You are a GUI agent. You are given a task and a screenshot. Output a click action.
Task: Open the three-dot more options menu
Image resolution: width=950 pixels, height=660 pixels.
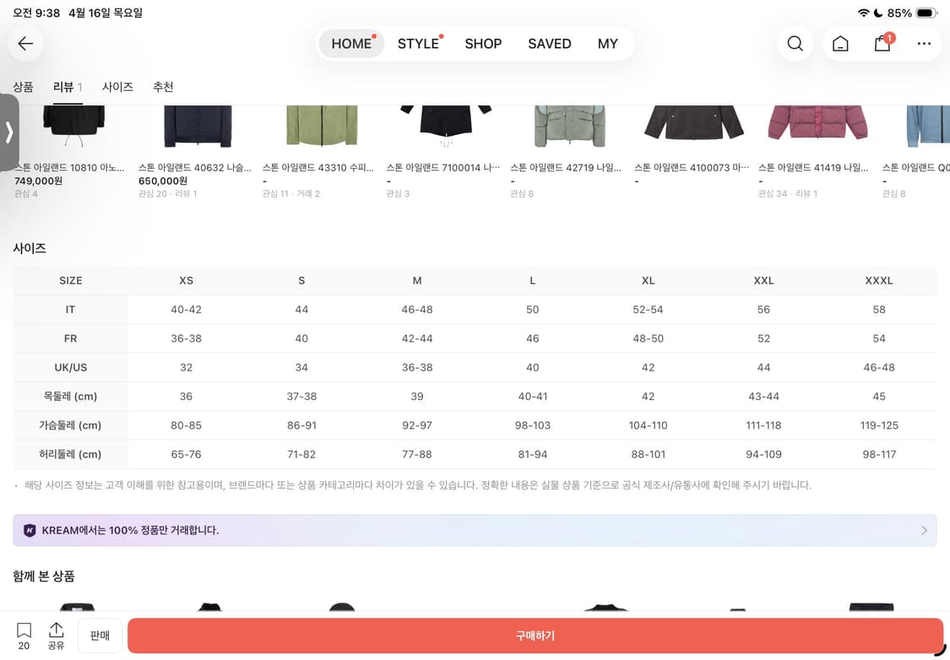[x=924, y=44]
